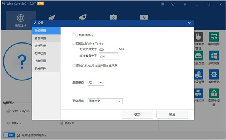The width and height of the screenshot is (226, 140).
Task: Open the 密码生成器 lock tool icon
Action: 214,93
